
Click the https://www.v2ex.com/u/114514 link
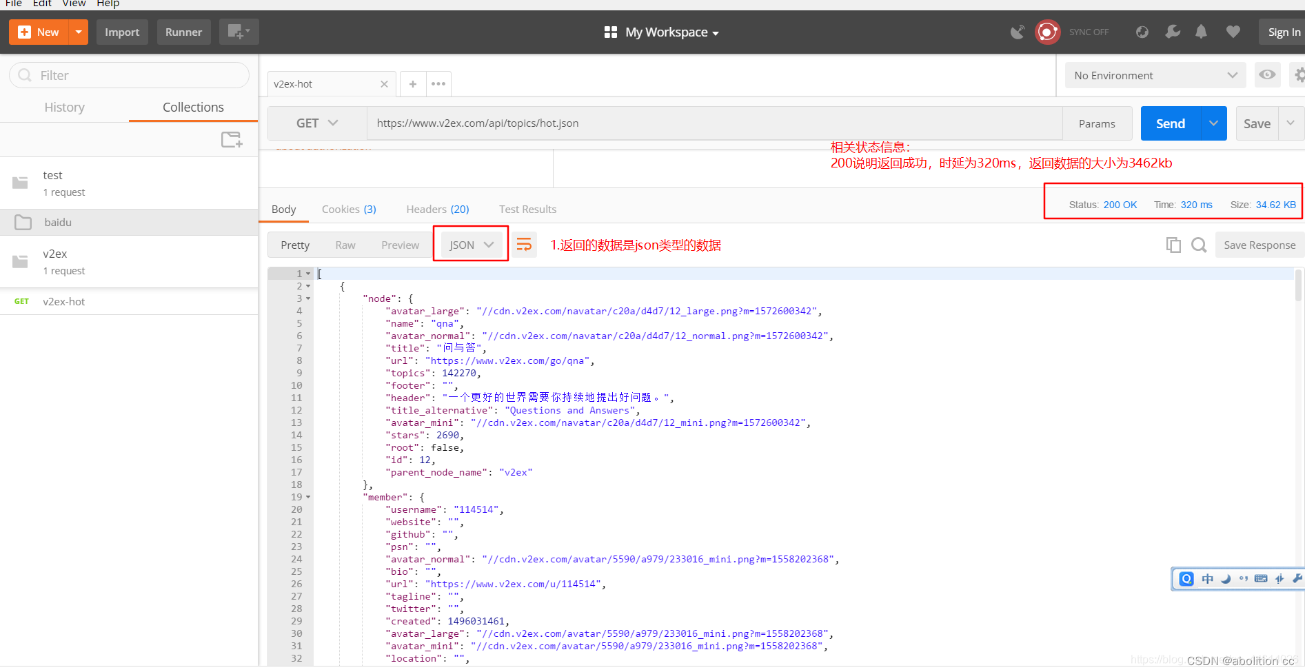click(515, 584)
